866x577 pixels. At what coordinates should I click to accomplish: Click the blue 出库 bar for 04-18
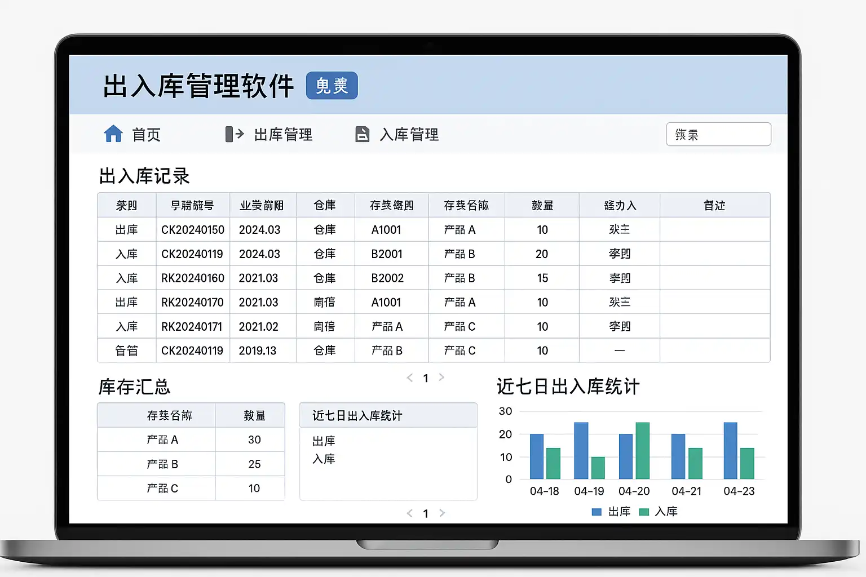click(x=537, y=456)
